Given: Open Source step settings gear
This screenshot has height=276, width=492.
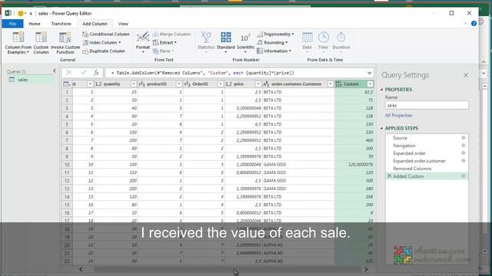Looking at the screenshot, I should pos(463,138).
